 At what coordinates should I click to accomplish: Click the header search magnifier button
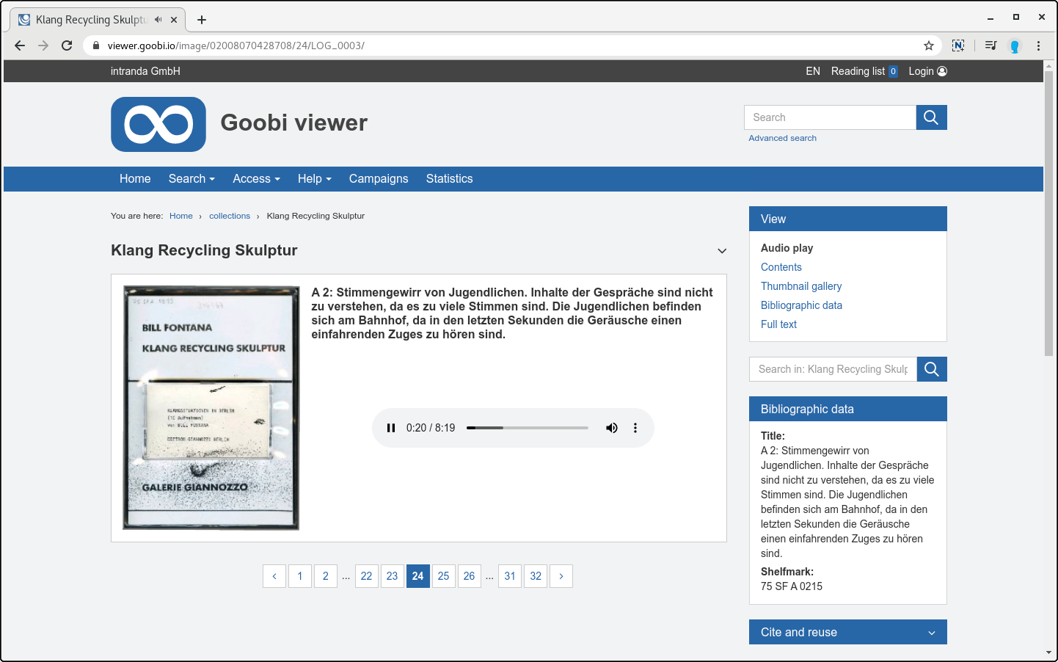[x=931, y=117]
